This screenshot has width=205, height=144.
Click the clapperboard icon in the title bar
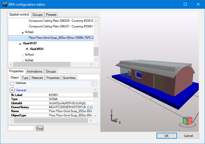[5, 5]
